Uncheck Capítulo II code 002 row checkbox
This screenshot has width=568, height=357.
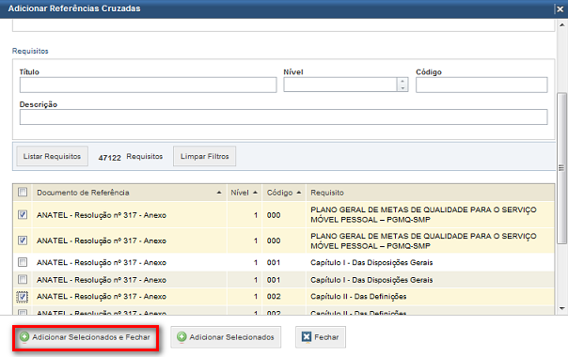23,297
